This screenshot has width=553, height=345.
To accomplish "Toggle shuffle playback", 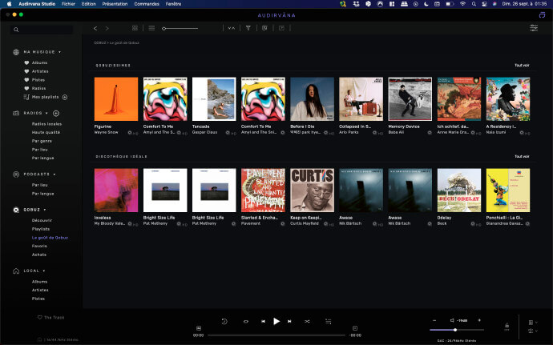I will pos(307,322).
